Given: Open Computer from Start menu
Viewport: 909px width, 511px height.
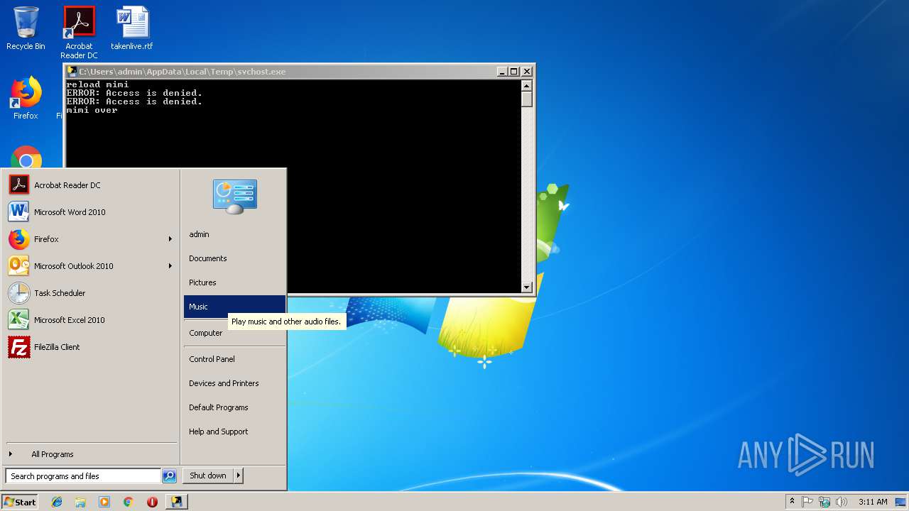Looking at the screenshot, I should pyautogui.click(x=234, y=333).
